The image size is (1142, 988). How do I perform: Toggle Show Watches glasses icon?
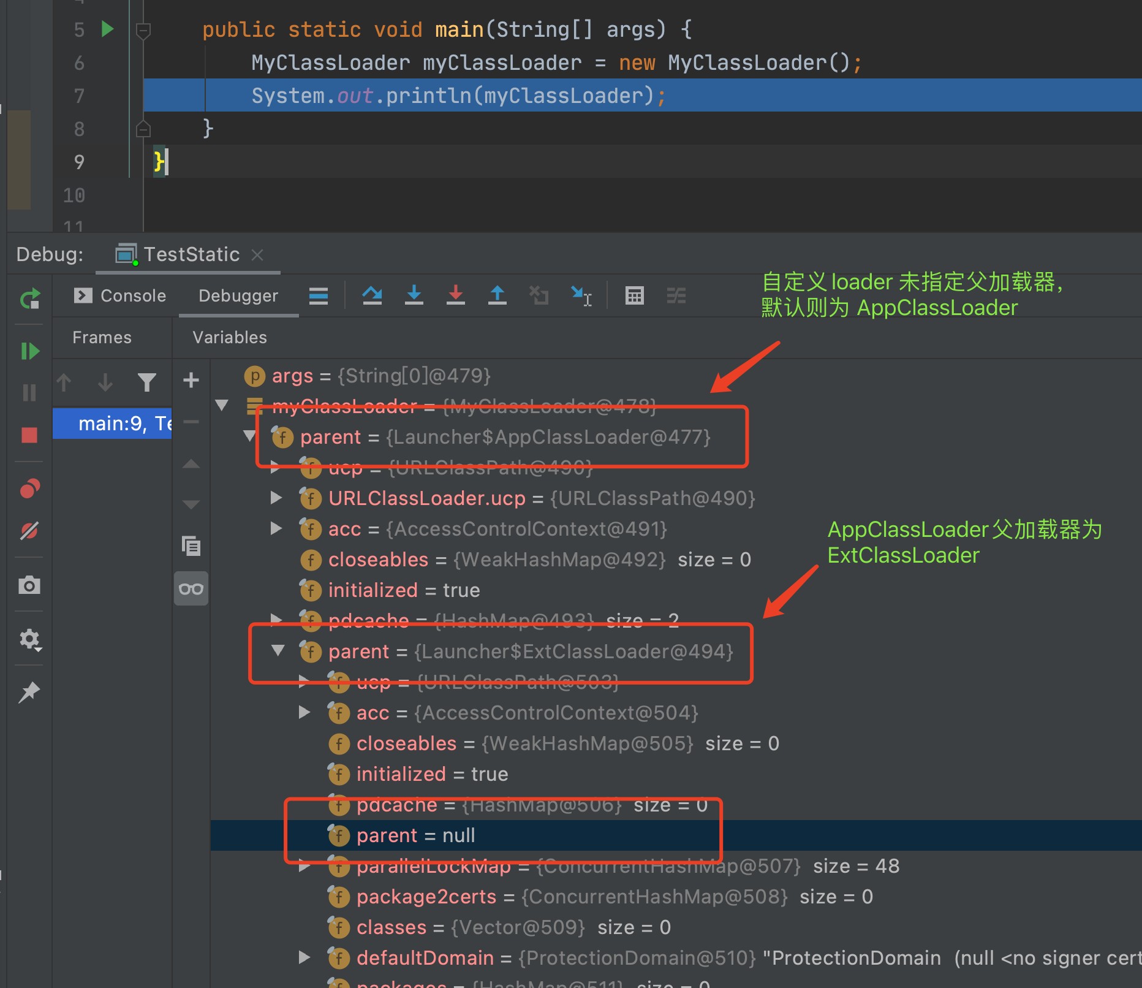[x=191, y=589]
